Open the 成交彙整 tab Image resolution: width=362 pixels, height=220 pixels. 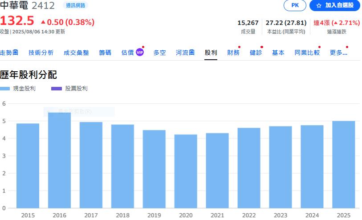(76, 53)
